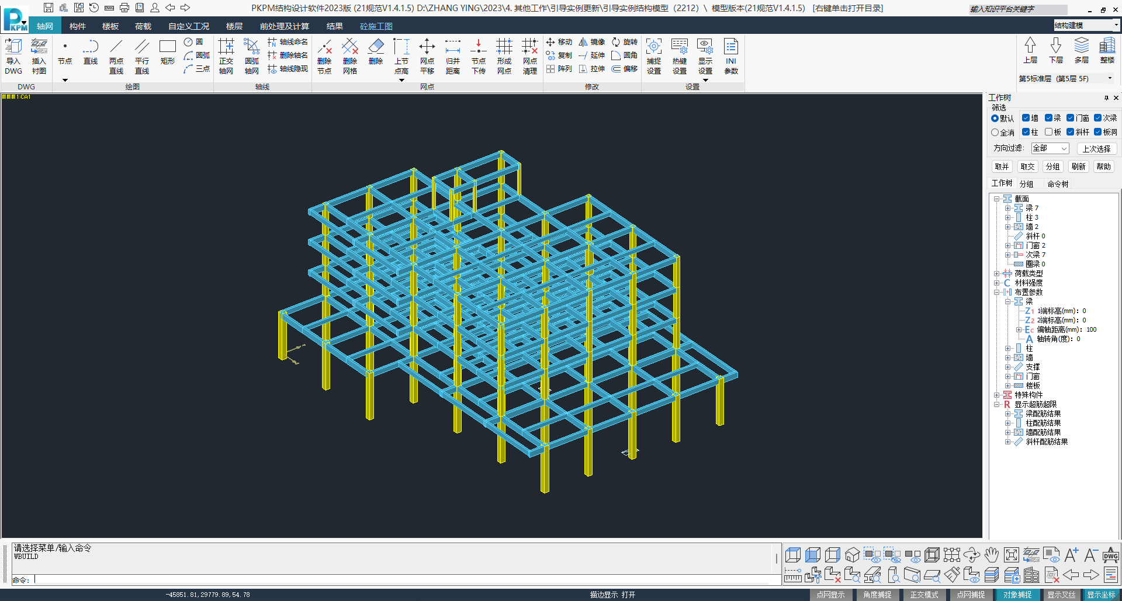1122x601 pixels.
Task: Click the 网点平移 move grid point icon
Action: 427,56
